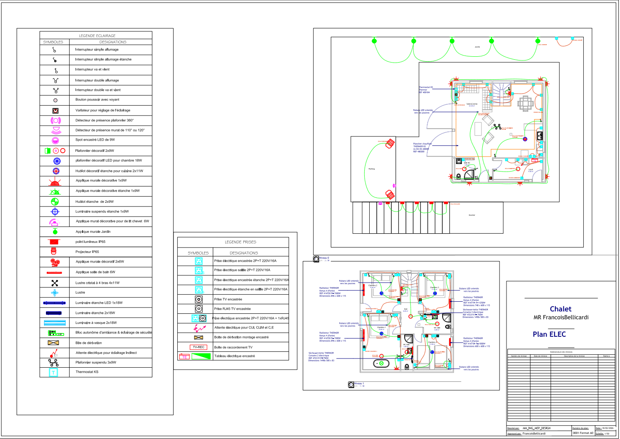
Task: Click the Lustre cristal à 4 bras symbol
Action: pos(55,283)
